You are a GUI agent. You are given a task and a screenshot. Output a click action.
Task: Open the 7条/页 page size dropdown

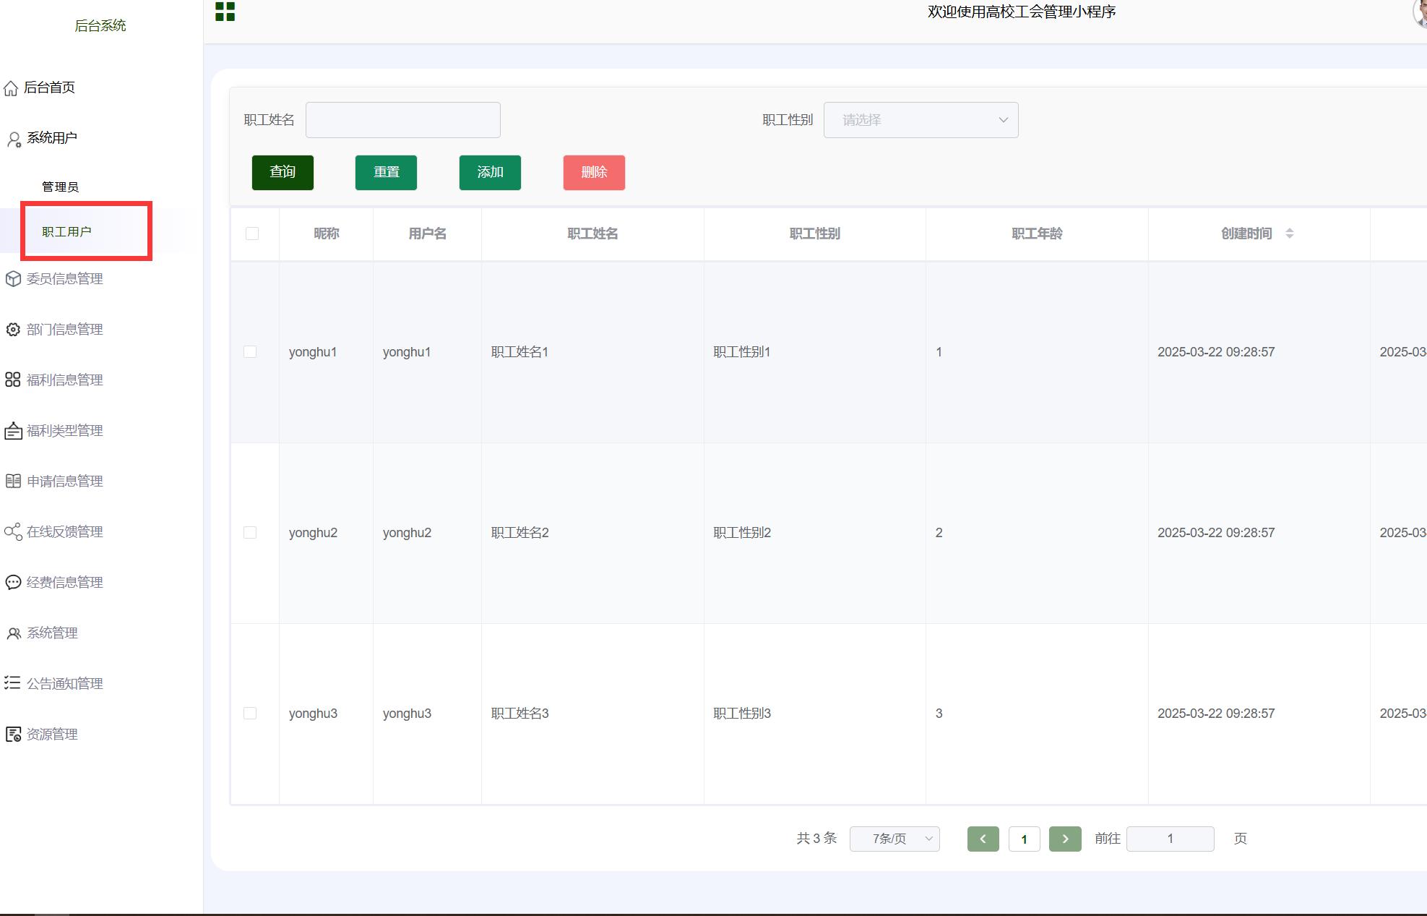894,839
